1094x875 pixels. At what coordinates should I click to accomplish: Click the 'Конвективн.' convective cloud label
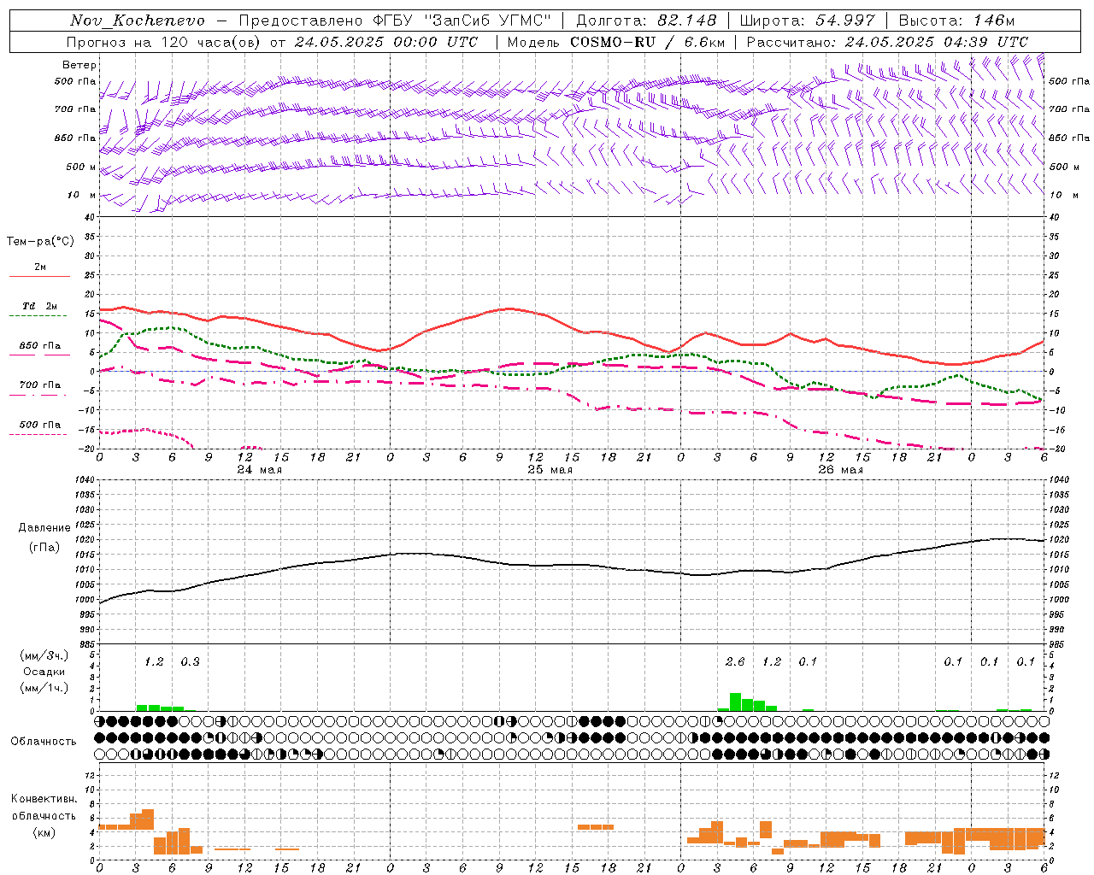click(44, 799)
